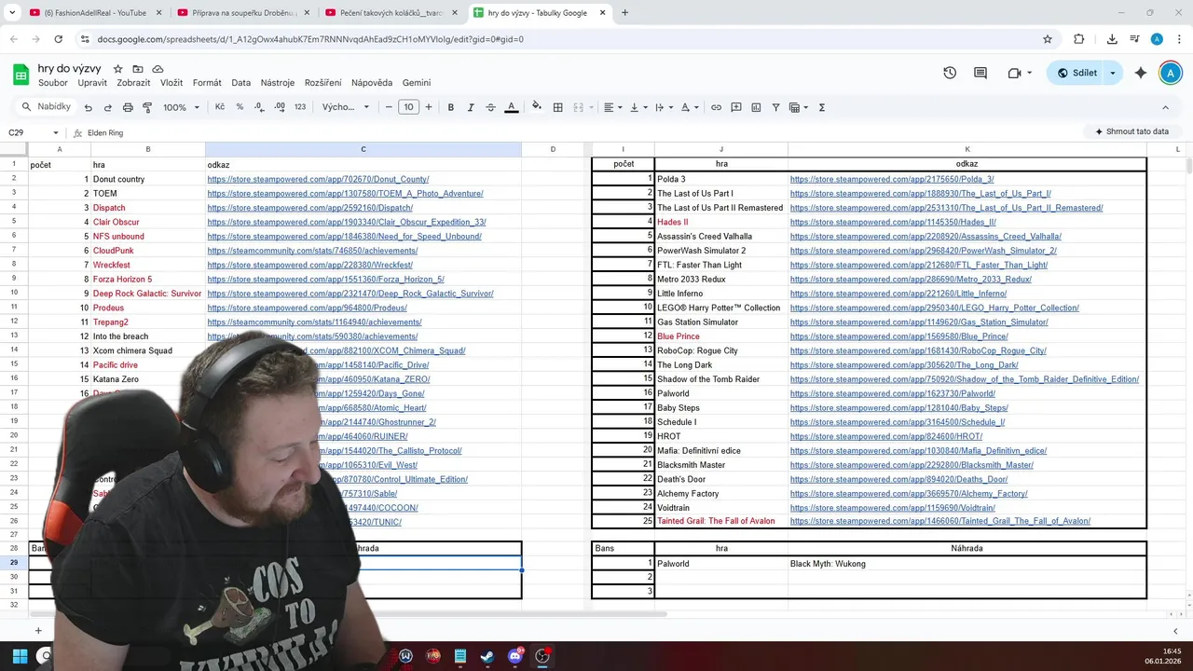Viewport: 1193px width, 671px height.
Task: Open share options arrow next to Sdílet
Action: click(1113, 73)
